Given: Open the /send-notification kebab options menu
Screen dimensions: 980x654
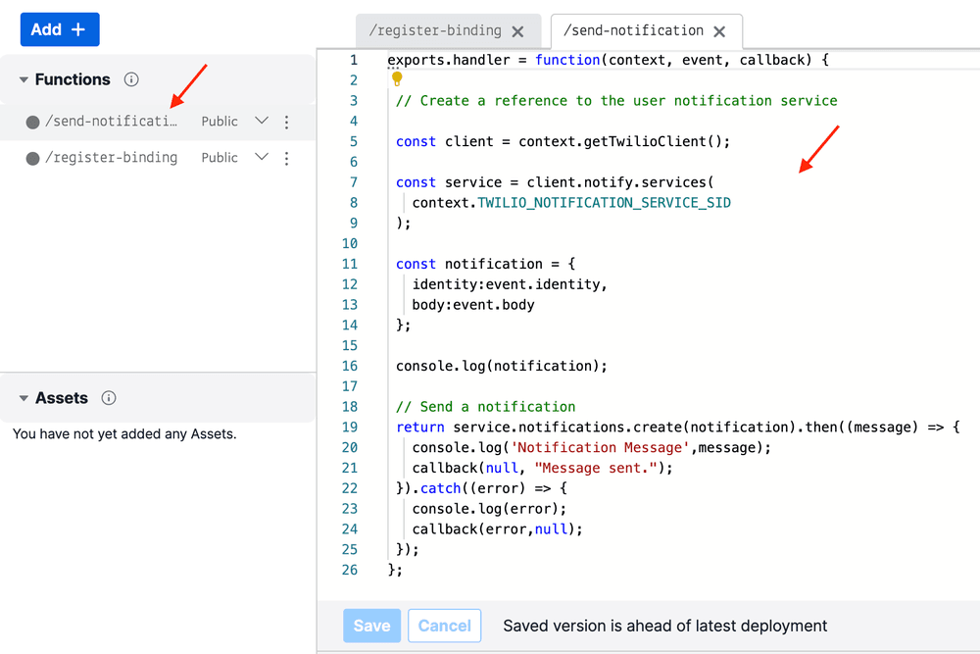Looking at the screenshot, I should [285, 121].
